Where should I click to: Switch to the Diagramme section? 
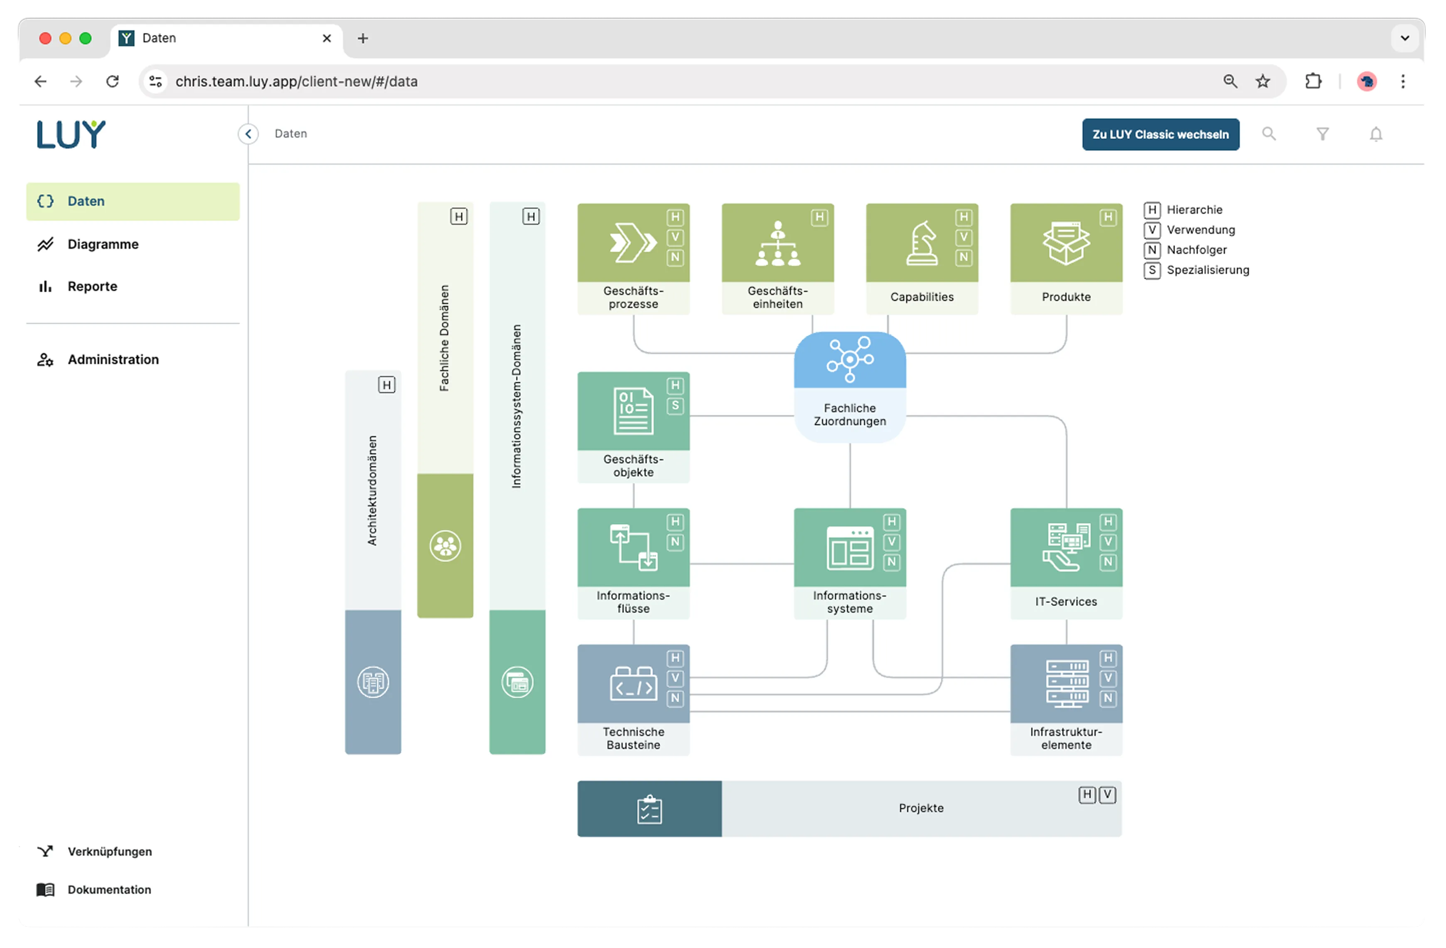(x=102, y=244)
